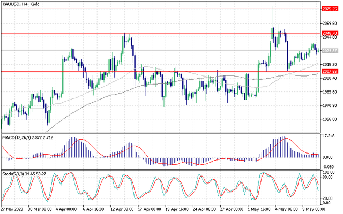Click the 27 Mar 2023 date label
Image resolution: width=343 pixels, height=214 pixels.
(13, 210)
